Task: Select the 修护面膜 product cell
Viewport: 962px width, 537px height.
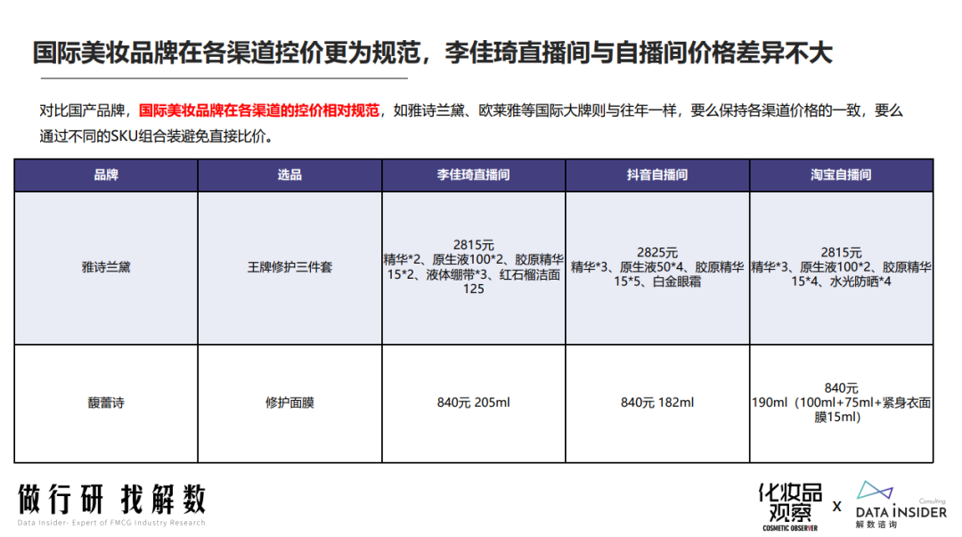Action: (x=289, y=403)
